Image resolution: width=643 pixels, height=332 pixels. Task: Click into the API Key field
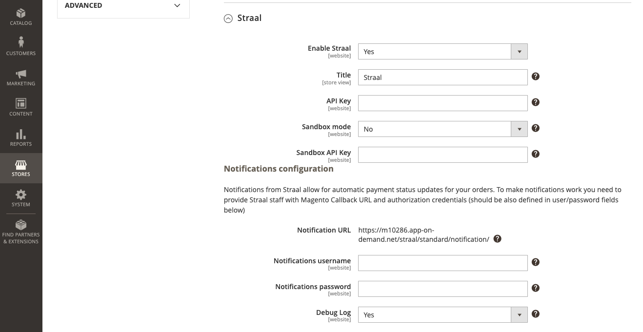point(442,103)
